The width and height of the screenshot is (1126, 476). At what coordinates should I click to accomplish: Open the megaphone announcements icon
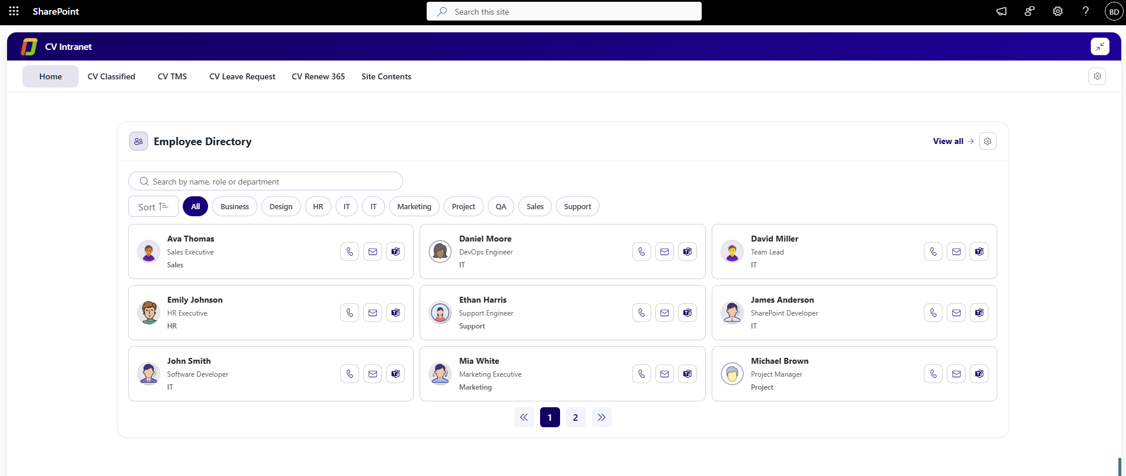pyautogui.click(x=1001, y=11)
